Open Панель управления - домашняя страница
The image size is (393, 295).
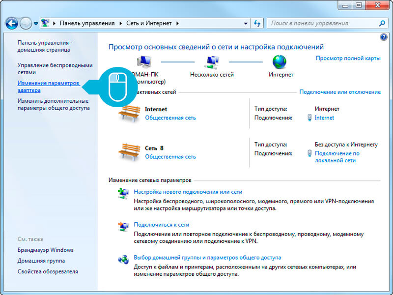[45, 46]
